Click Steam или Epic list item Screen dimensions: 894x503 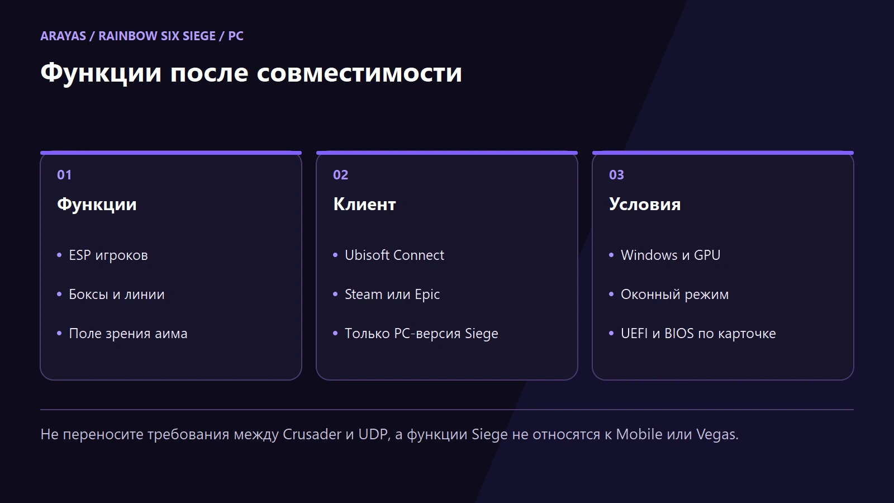[x=392, y=295]
